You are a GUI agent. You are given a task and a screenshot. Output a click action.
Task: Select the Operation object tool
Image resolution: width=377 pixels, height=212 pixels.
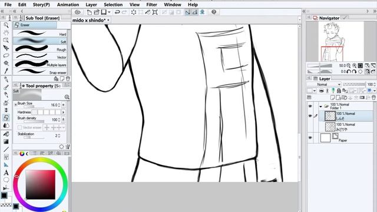6,40
